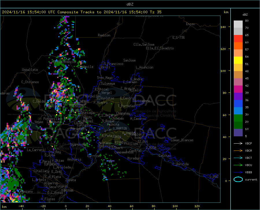Click the Lomas_Blancas label on map
Image resolution: width=260 pixels, height=210 pixels.
182,140
